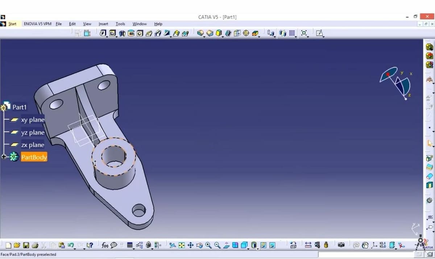Select the Shaft revolve tool
Viewport: 435px width, 259px height.
(x=121, y=33)
